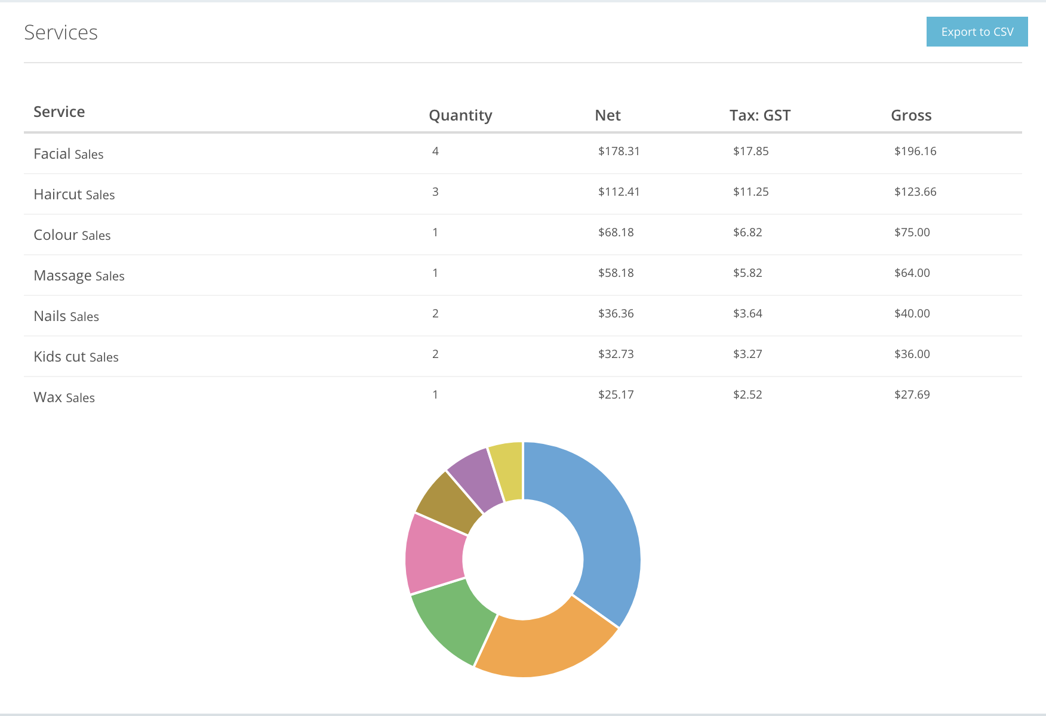Viewport: 1046px width, 716px height.
Task: Click the Services page heading
Action: pyautogui.click(x=60, y=33)
